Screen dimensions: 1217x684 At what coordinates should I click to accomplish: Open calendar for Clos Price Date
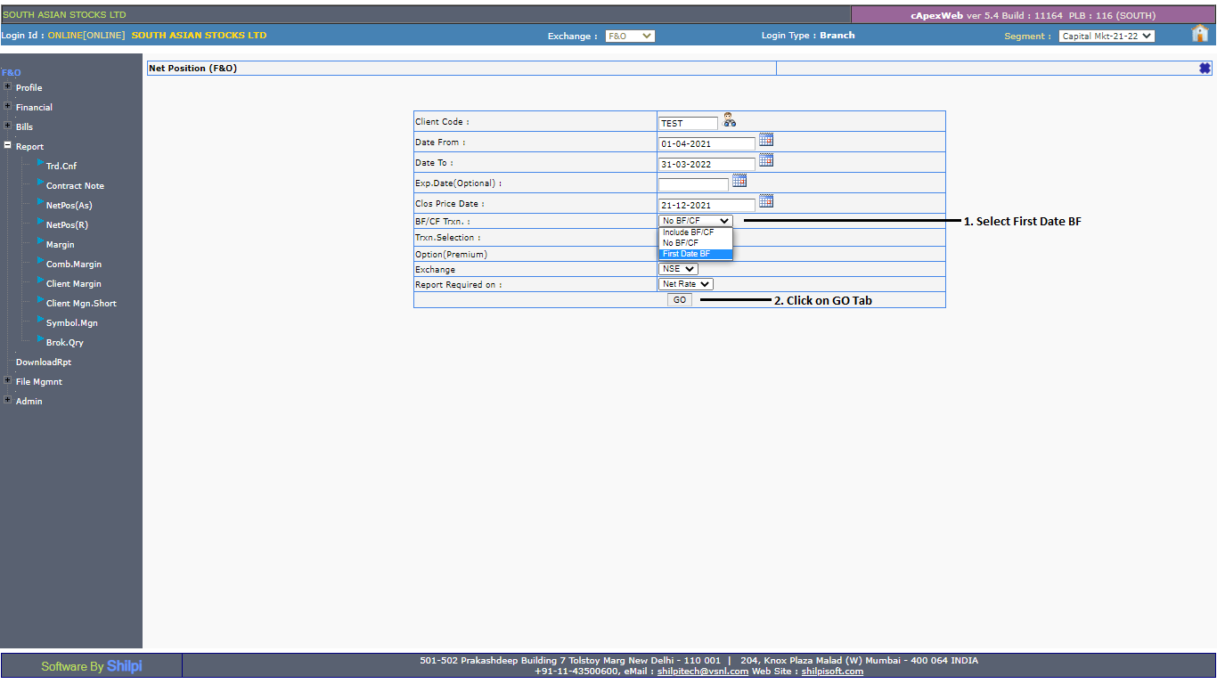pyautogui.click(x=766, y=201)
